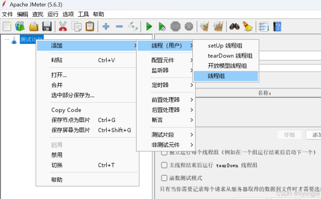Select 开放模型线程组 option
Screen dimensions: 321x199
[225, 66]
